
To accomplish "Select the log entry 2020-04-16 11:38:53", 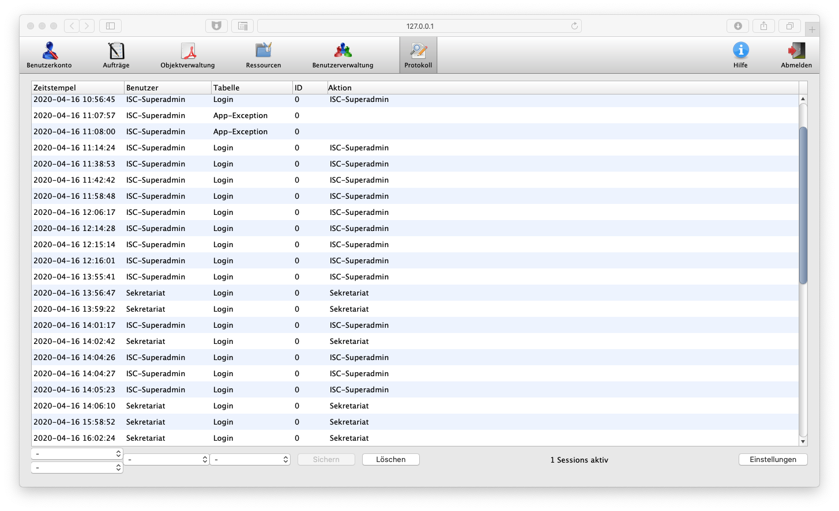I will [415, 164].
